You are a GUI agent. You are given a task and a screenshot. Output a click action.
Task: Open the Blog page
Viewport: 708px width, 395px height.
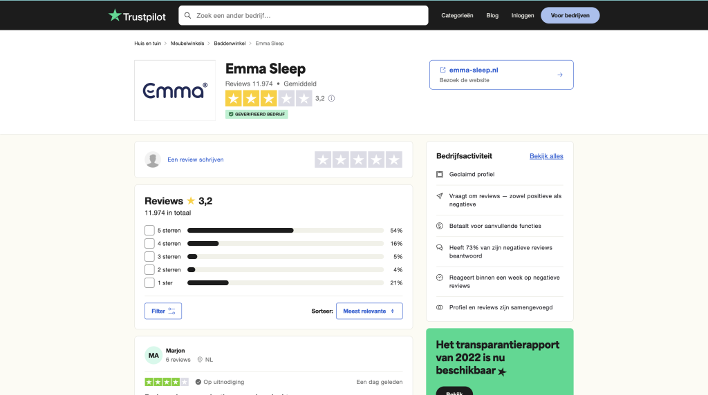coord(492,15)
